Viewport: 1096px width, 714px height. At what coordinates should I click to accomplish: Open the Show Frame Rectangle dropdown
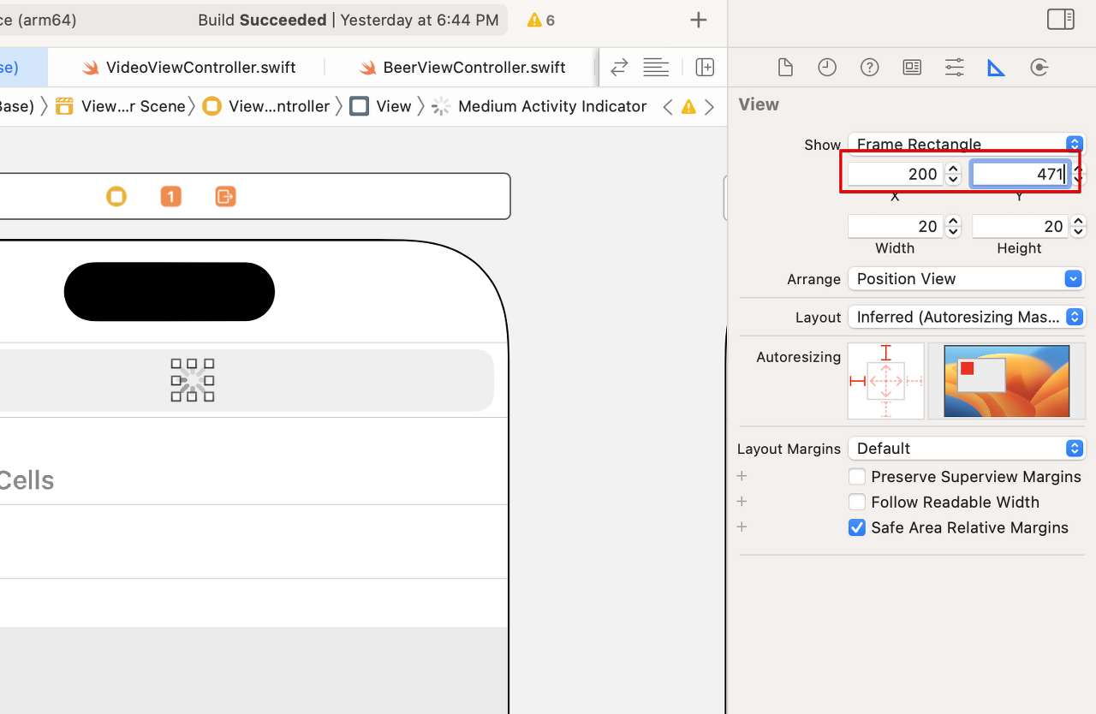(x=967, y=144)
